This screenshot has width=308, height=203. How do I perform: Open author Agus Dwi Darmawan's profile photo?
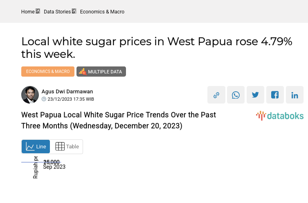(x=30, y=95)
